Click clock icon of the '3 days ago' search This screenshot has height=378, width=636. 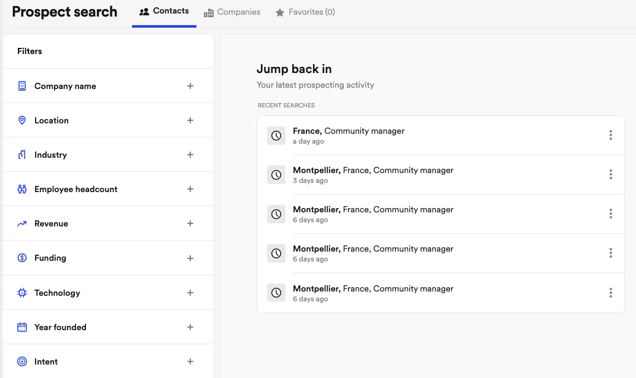coord(276,175)
